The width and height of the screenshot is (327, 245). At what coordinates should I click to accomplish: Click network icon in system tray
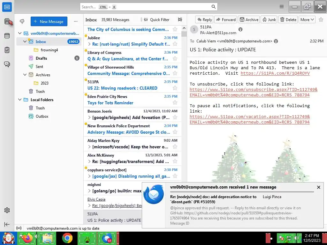click(288, 238)
